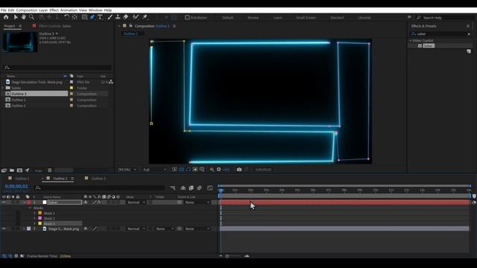This screenshot has width=477, height=268.
Task: Toggle the shy switch on Saber layer
Action: [x=86, y=202]
